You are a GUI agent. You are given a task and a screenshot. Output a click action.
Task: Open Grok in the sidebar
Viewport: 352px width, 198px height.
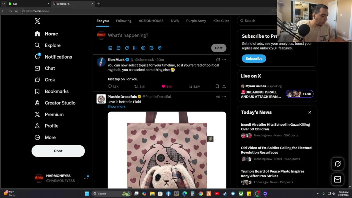click(x=45, y=80)
